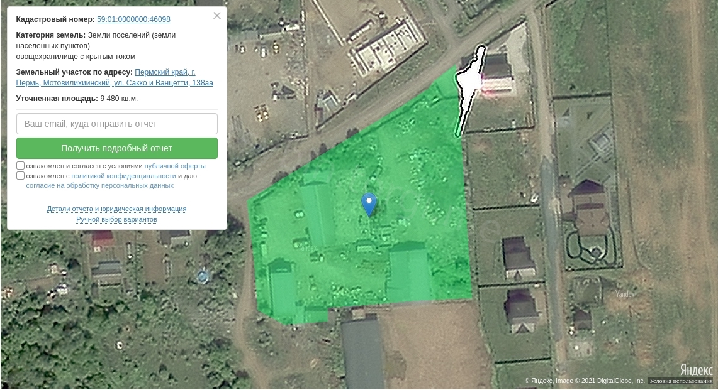Image resolution: width=718 pixels, height=390 pixels.
Task: Click the Яндекс logo on map
Action: 696,369
